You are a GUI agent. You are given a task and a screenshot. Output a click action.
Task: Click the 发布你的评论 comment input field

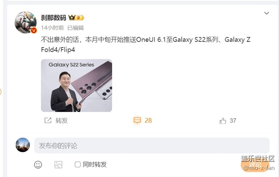coord(152,145)
